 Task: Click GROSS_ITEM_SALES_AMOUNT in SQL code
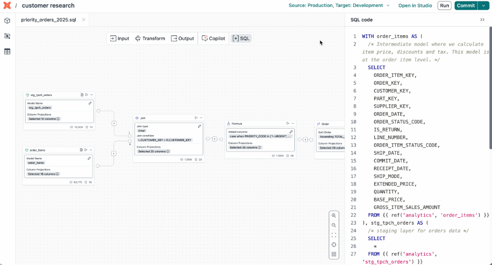click(x=406, y=207)
